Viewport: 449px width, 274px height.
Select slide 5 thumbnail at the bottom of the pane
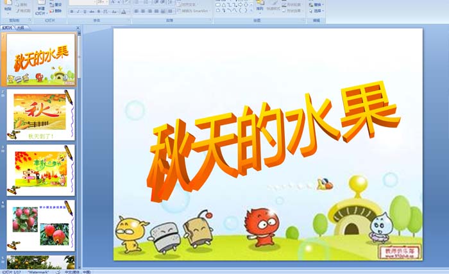click(x=41, y=262)
